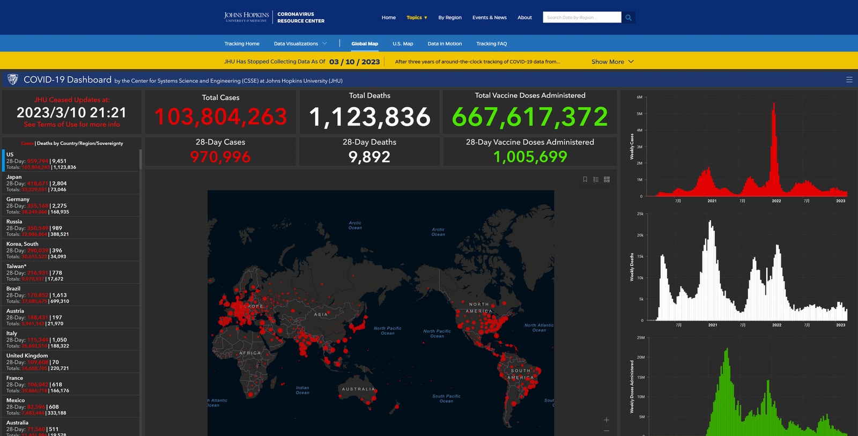Click the Weekly Doses Administered green chart

click(x=748, y=387)
